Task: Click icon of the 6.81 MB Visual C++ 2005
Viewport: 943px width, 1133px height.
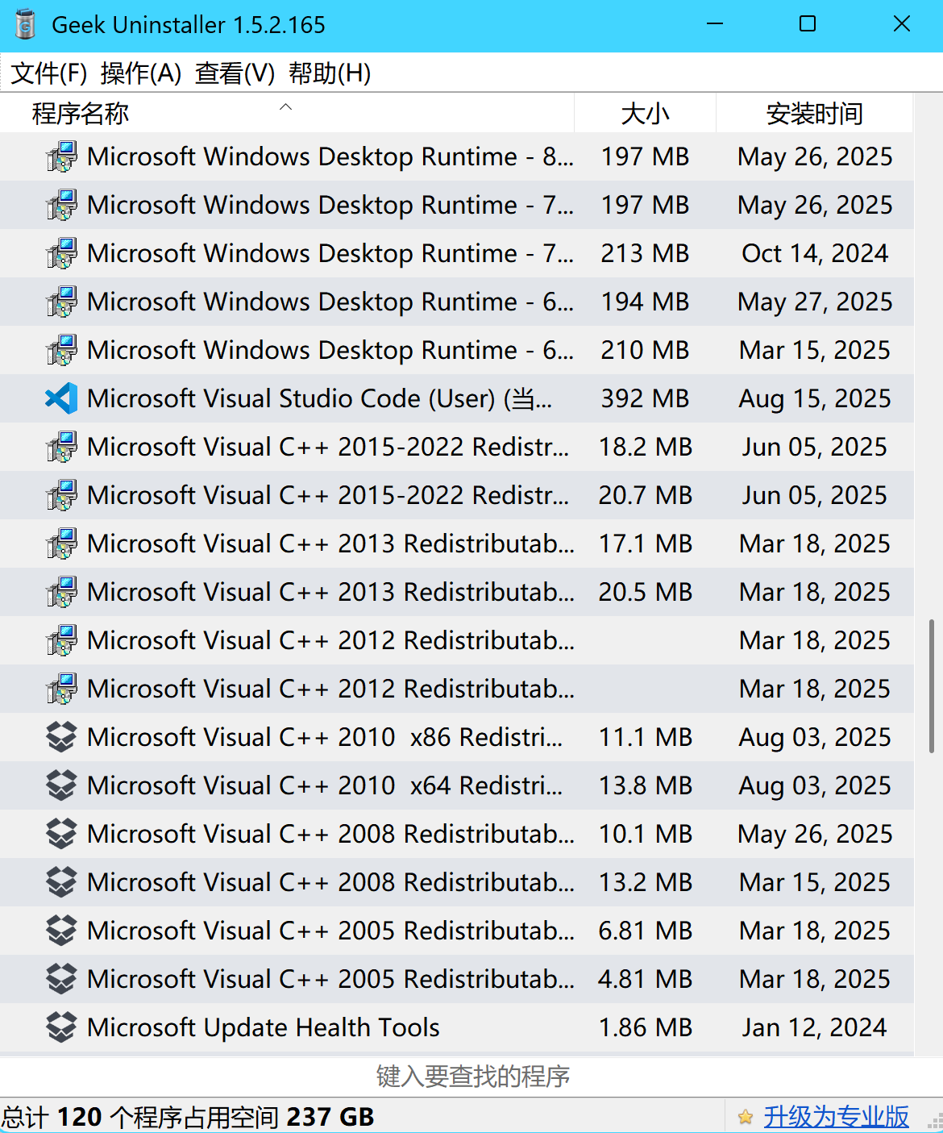Action: [x=61, y=931]
